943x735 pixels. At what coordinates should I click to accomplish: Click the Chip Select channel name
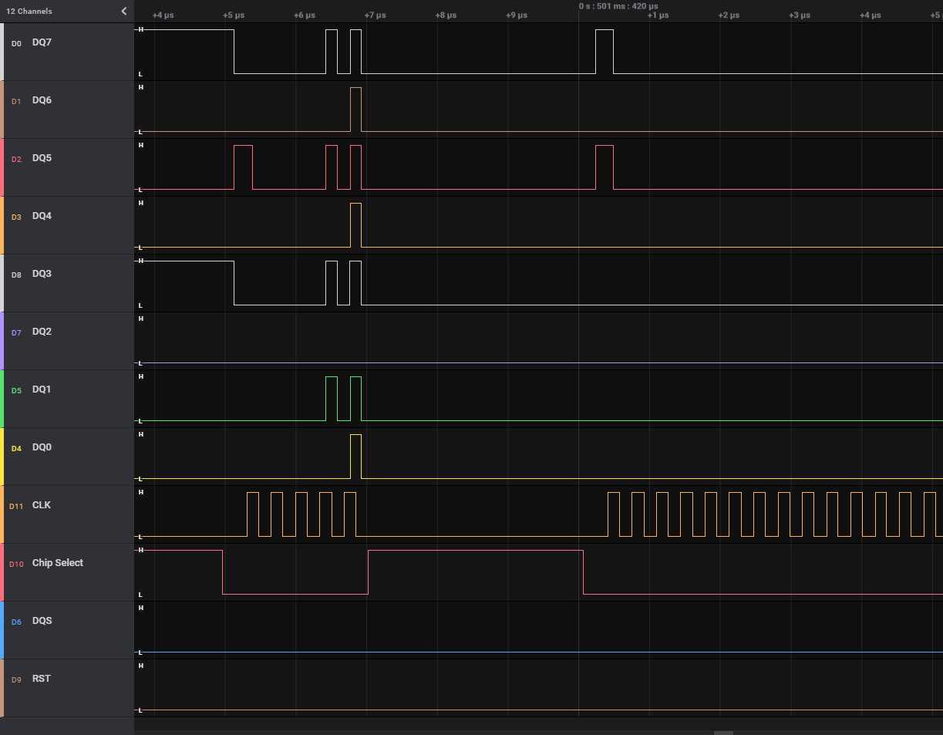click(x=58, y=563)
